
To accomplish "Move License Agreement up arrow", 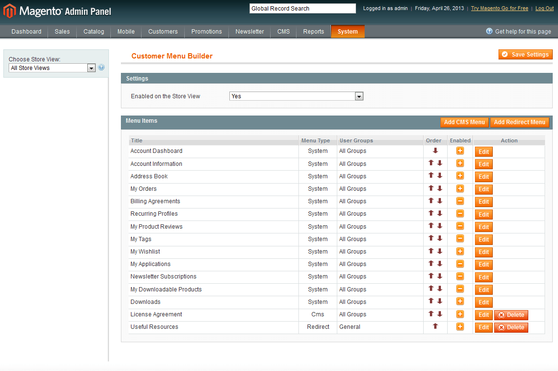I will point(431,313).
